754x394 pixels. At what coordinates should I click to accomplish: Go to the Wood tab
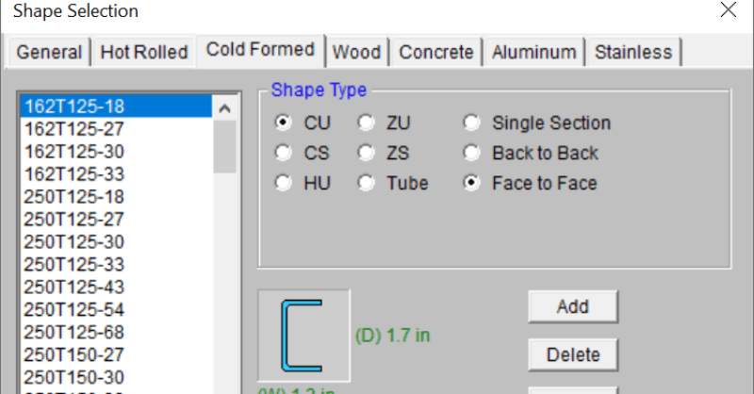[356, 52]
